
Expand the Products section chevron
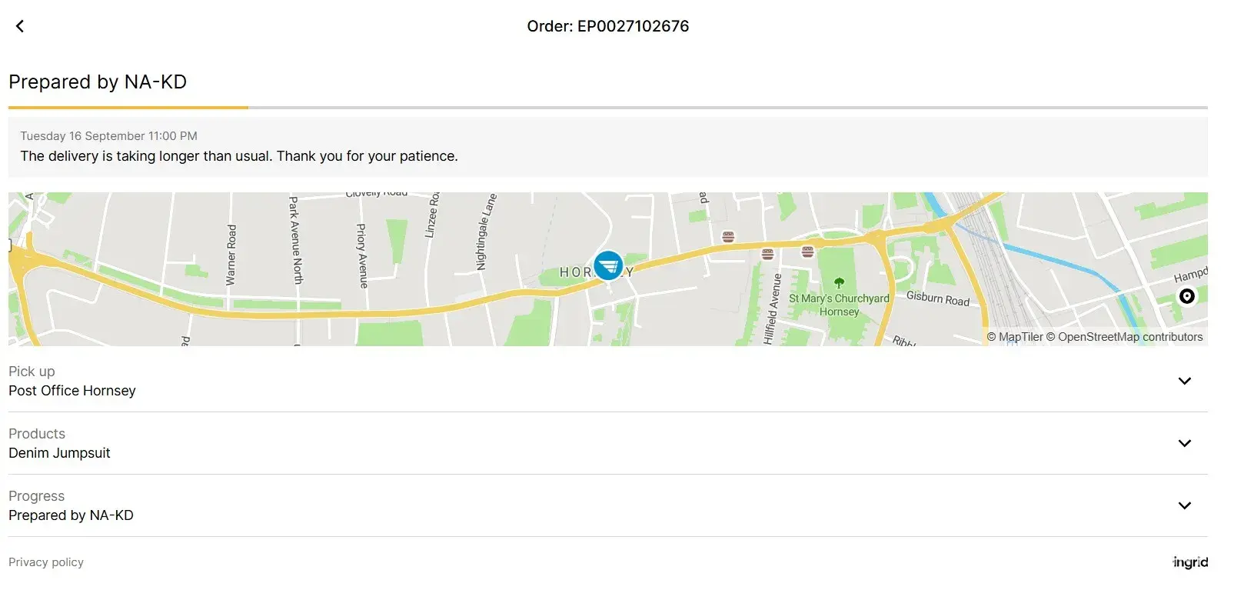(x=1185, y=443)
